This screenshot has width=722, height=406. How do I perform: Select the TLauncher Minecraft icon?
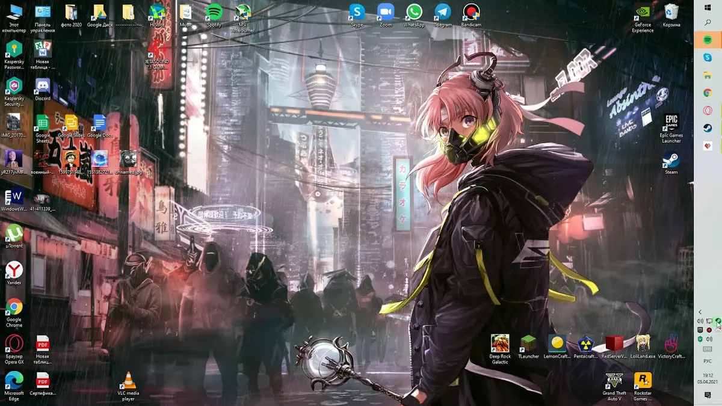(528, 347)
